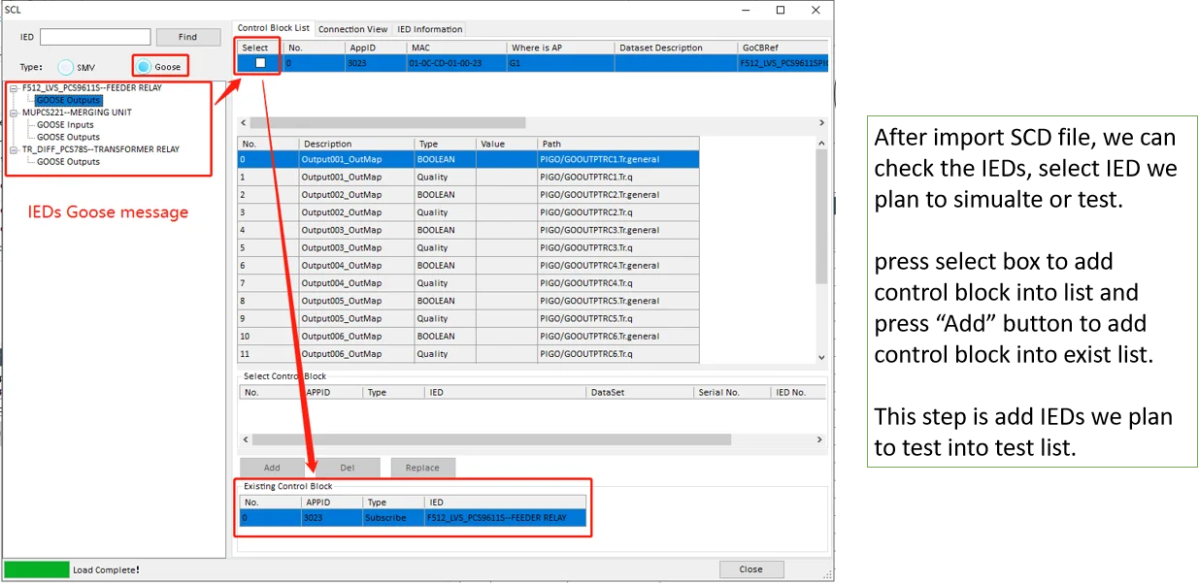Close the SCL window with X
1199x584 pixels.
click(x=815, y=10)
